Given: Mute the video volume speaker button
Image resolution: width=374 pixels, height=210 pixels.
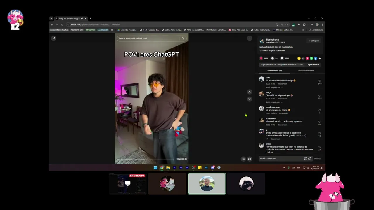Looking at the screenshot, I should coord(250,159).
